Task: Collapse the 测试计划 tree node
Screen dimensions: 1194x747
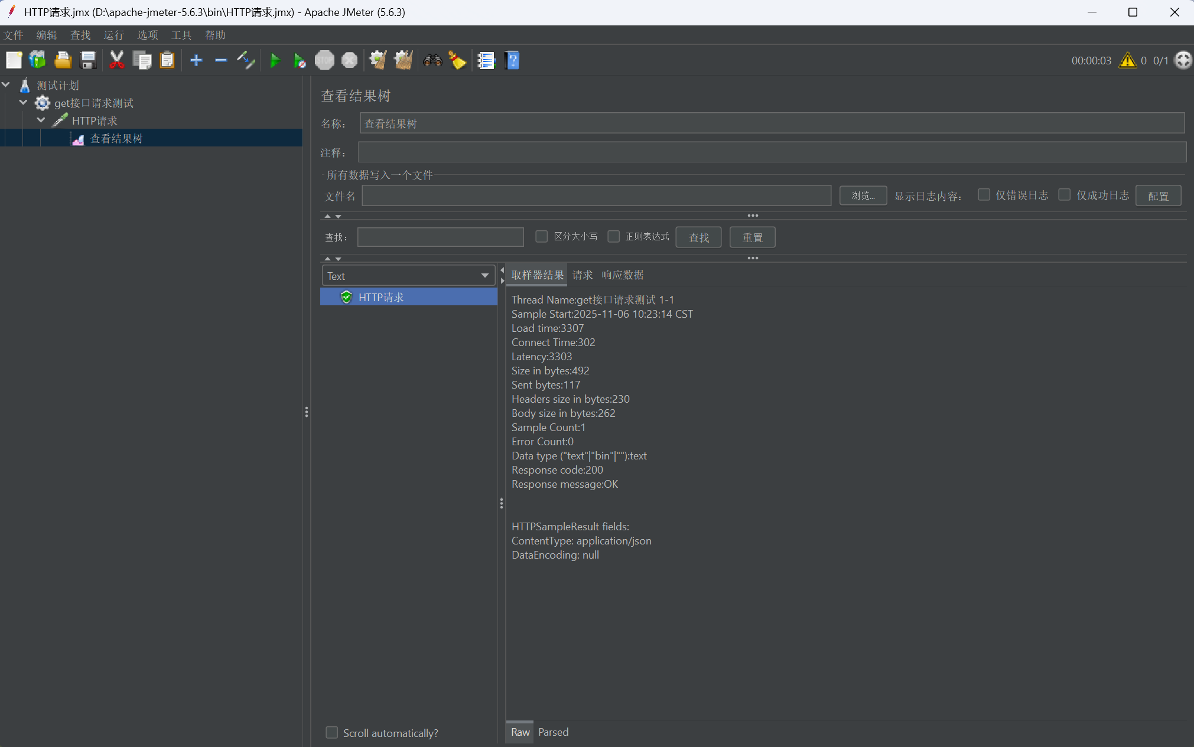Action: (x=6, y=85)
